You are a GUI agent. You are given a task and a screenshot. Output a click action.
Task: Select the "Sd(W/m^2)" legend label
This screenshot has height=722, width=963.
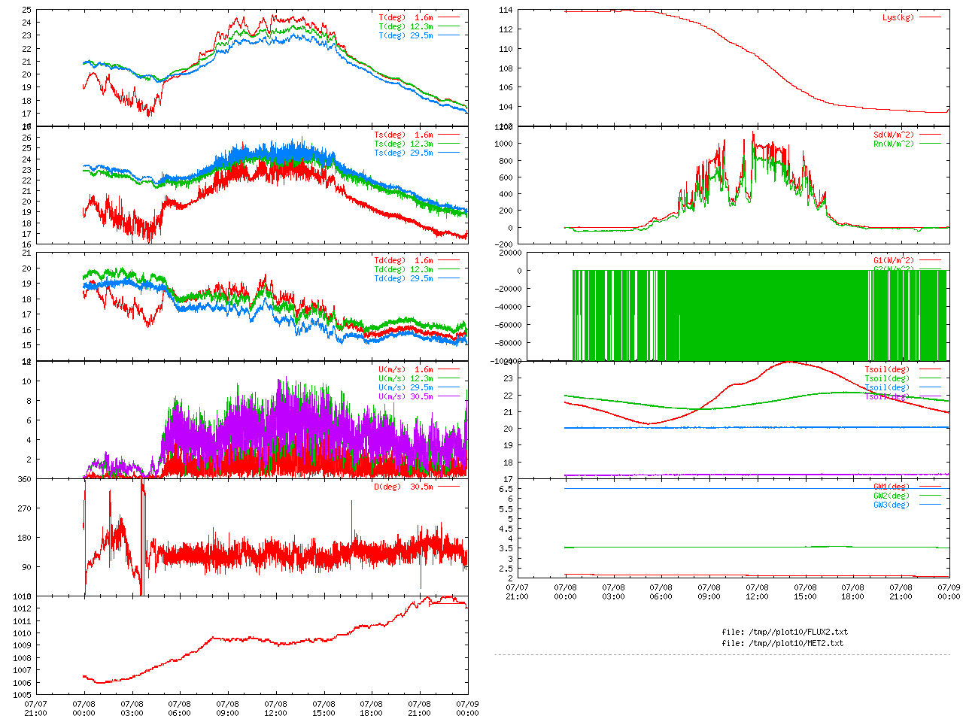point(894,135)
